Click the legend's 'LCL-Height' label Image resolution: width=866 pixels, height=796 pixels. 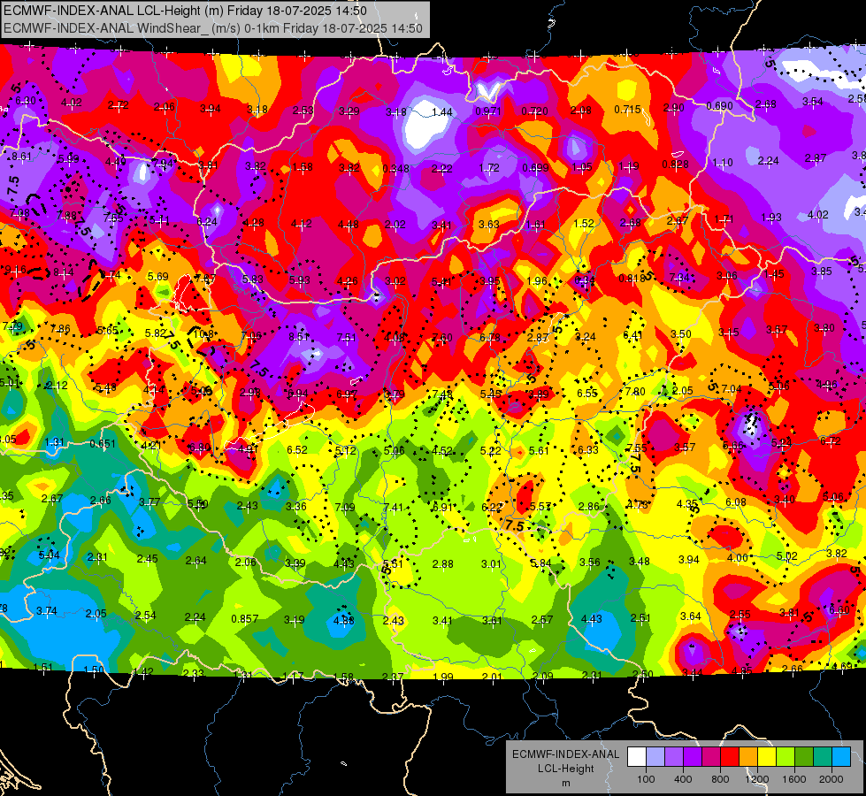click(565, 769)
